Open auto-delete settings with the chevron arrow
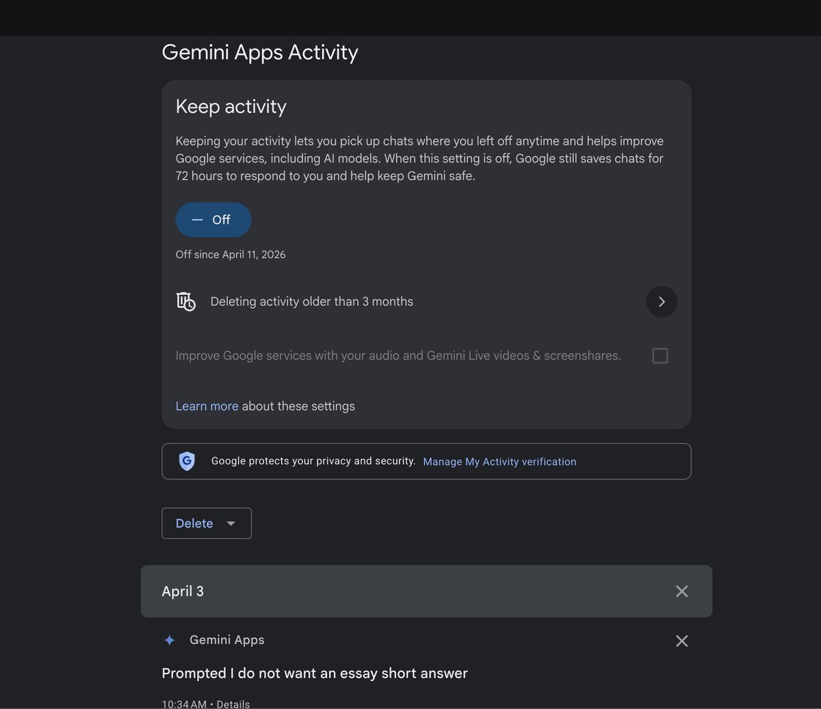The height and width of the screenshot is (709, 821). click(x=662, y=302)
